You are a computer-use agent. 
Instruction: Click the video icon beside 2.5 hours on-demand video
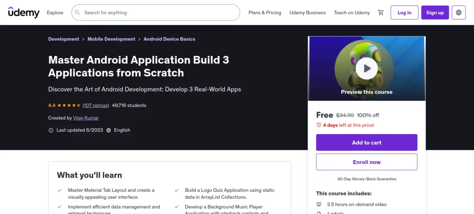point(319,204)
